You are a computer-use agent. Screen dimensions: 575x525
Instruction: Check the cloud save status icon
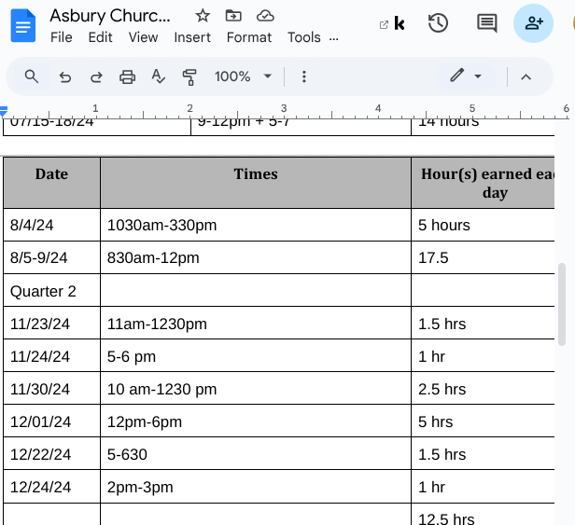coord(265,16)
